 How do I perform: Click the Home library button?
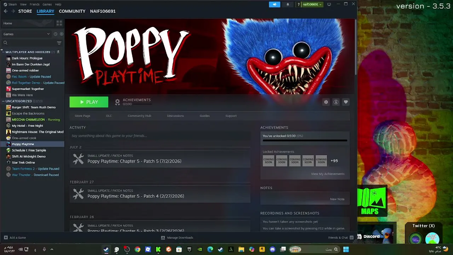28,23
